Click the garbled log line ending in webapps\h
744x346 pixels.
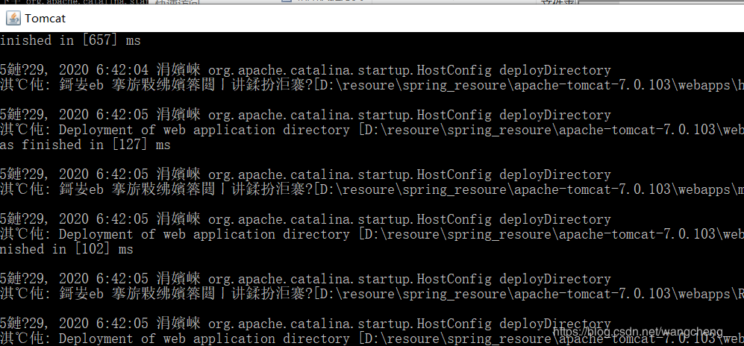coord(372,85)
